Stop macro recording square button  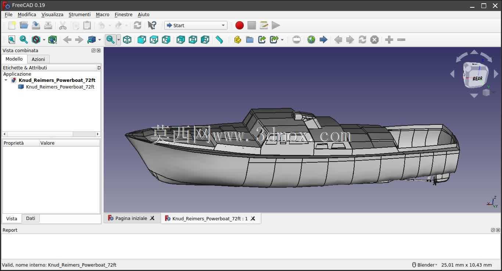252,25
